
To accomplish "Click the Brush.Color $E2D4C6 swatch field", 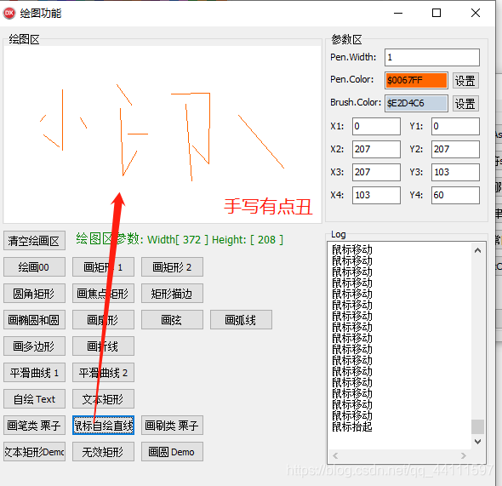I will tap(416, 103).
